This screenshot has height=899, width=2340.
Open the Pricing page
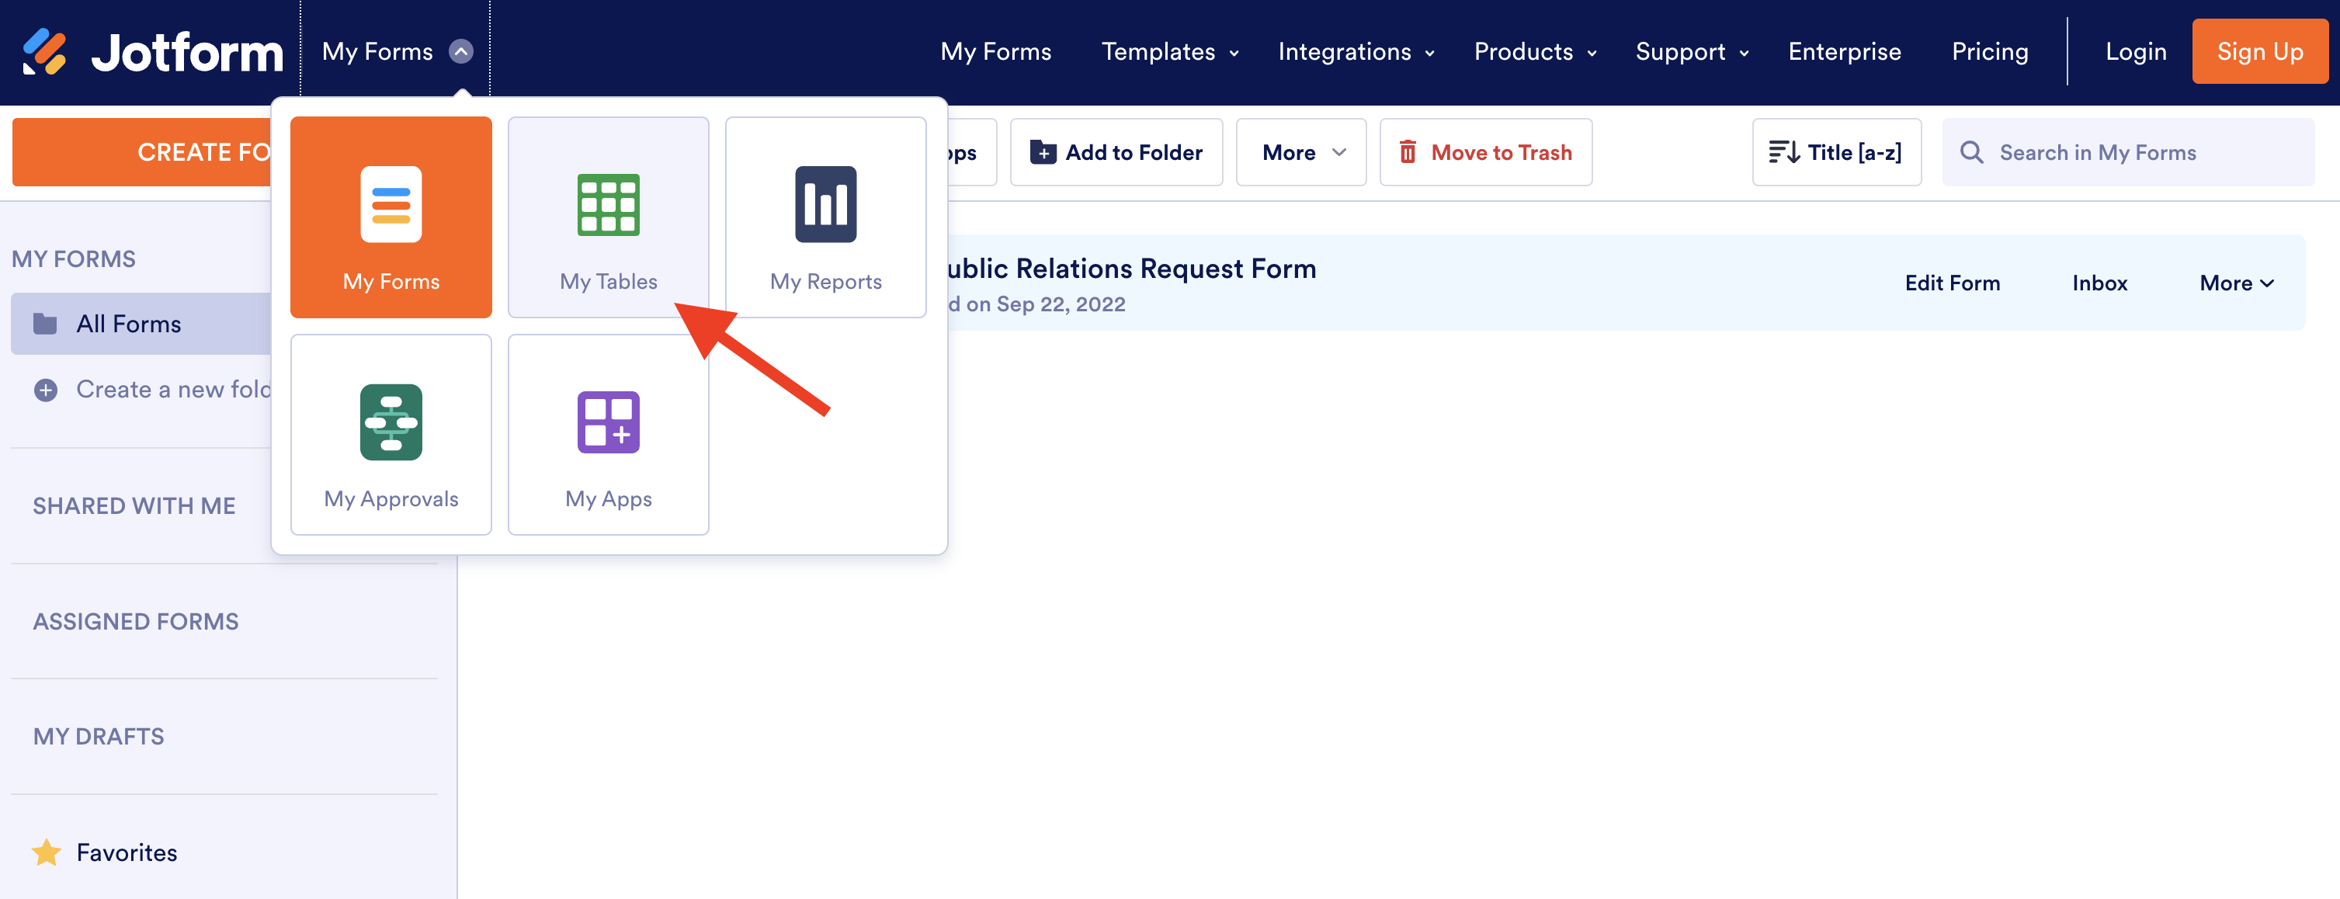pyautogui.click(x=1989, y=52)
